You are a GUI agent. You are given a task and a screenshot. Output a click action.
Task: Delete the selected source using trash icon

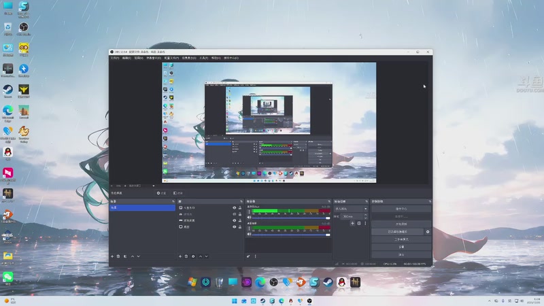[x=186, y=256]
